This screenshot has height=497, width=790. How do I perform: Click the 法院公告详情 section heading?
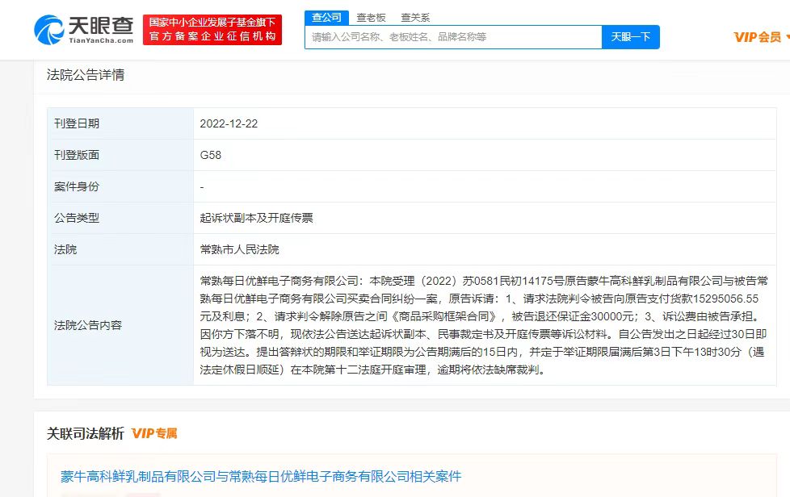(x=86, y=75)
